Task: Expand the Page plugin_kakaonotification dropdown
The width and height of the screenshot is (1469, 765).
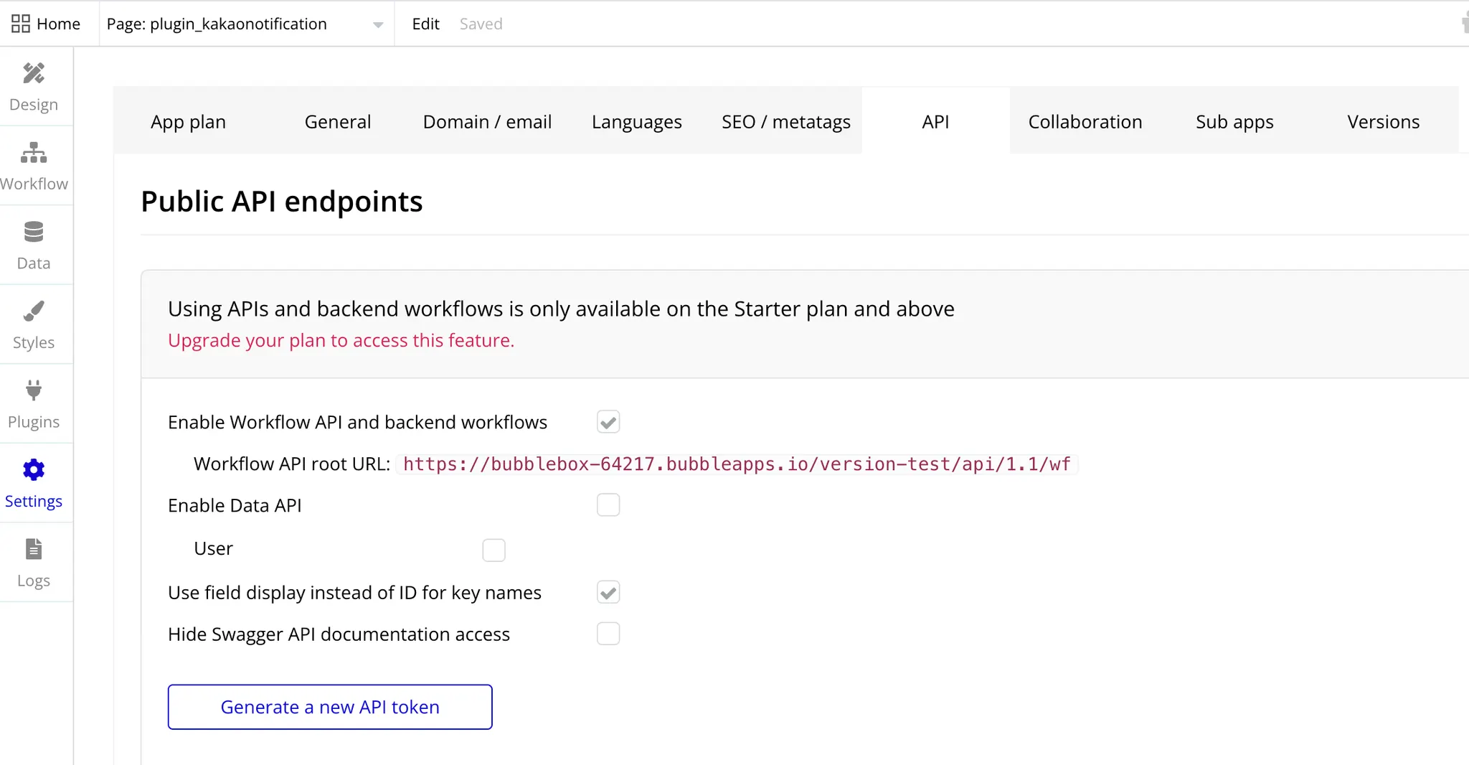Action: 377,24
